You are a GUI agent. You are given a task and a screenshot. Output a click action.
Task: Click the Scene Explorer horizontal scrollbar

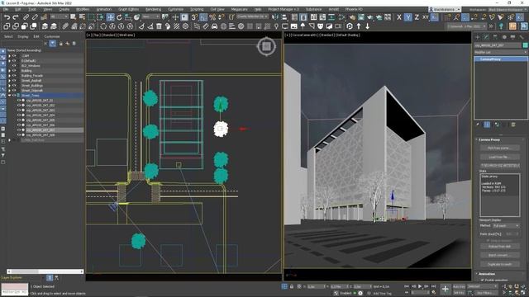[x=45, y=271]
